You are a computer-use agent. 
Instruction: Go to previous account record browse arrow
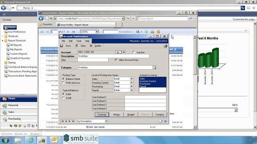(66, 121)
